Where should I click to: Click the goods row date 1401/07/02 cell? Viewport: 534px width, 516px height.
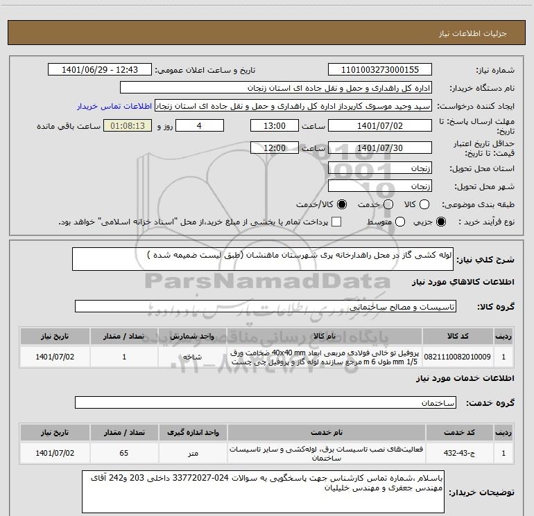click(x=55, y=357)
